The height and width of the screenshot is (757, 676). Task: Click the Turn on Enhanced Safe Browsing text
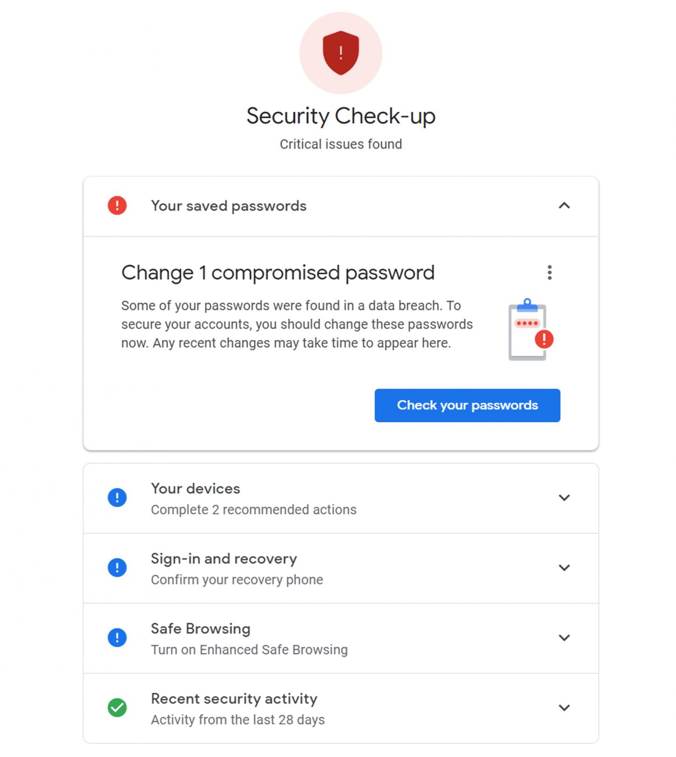[x=249, y=650]
